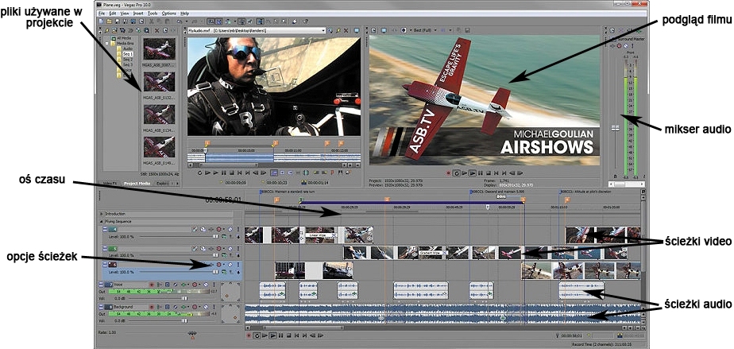Minimize video track 4 height
734x349 pixels.
pos(105,227)
